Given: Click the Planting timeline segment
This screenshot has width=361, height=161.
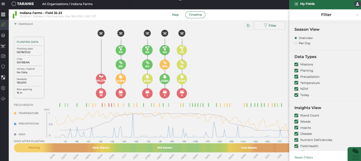Looking at the screenshot, I should point(34,148).
